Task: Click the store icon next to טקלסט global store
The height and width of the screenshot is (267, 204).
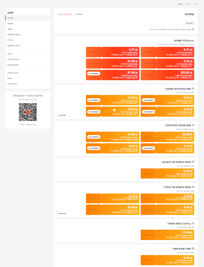Action: pos(193,89)
